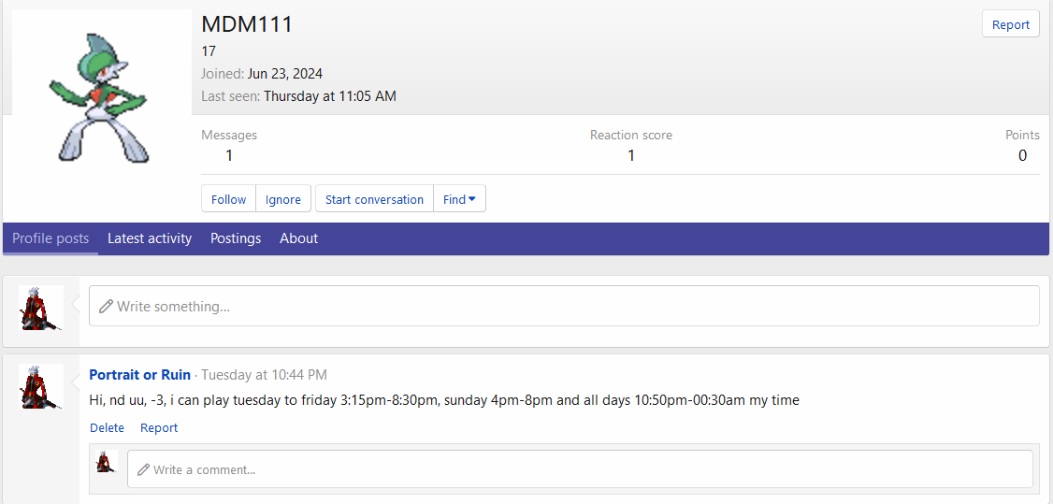Click the post text starting 'Hi, nd uu'
Screen dimensions: 1053x504
click(444, 400)
